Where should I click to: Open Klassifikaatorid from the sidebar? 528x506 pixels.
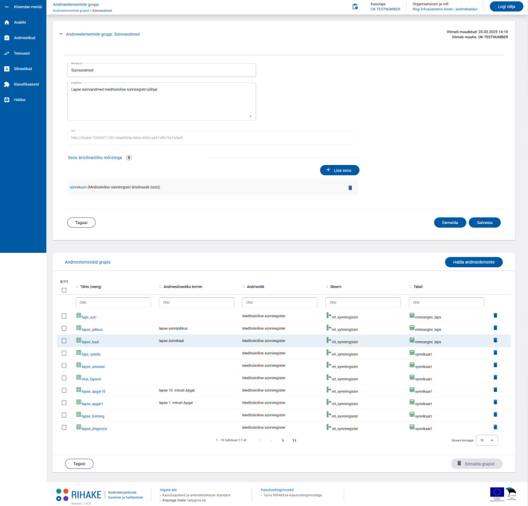pyautogui.click(x=26, y=84)
